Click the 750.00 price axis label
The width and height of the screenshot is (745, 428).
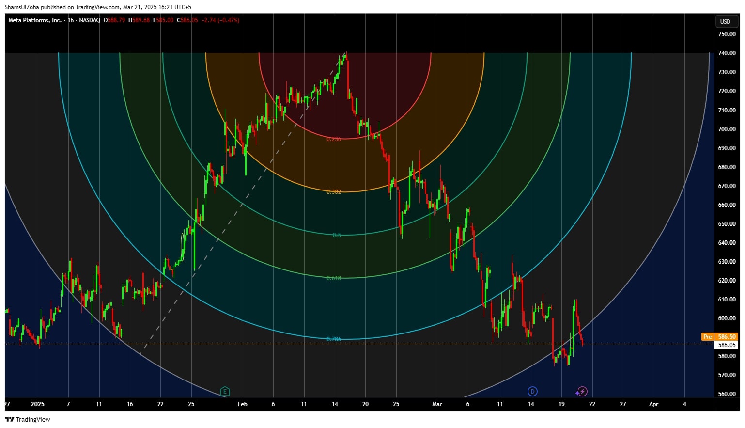pos(727,34)
